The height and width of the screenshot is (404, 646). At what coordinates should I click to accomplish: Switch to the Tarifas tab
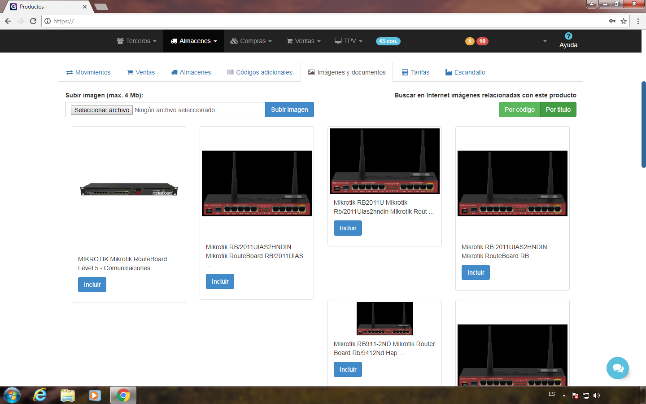pos(415,72)
